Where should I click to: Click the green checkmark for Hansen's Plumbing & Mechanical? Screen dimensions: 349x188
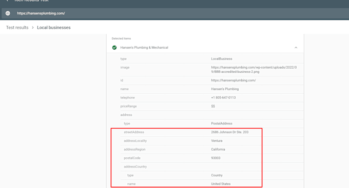click(114, 48)
